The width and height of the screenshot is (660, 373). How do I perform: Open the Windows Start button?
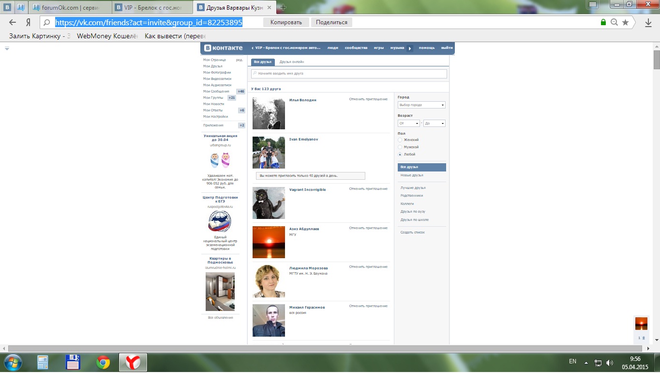(12, 362)
